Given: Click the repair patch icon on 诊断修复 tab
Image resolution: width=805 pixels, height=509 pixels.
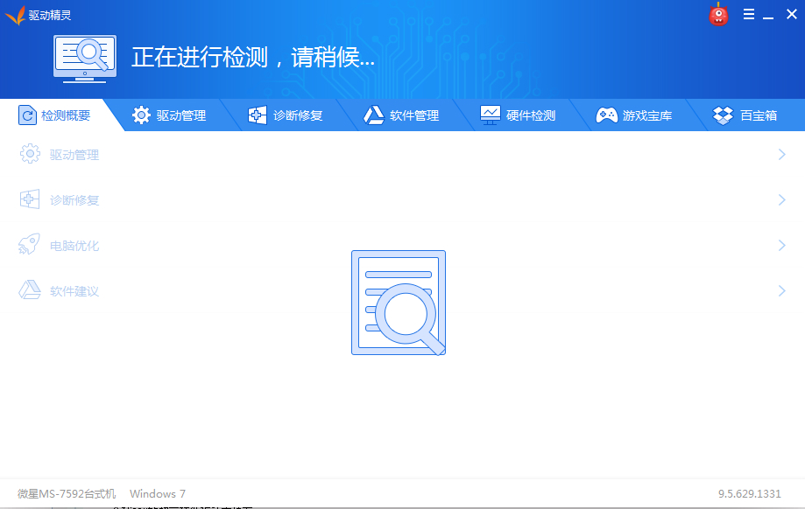Looking at the screenshot, I should 256,115.
